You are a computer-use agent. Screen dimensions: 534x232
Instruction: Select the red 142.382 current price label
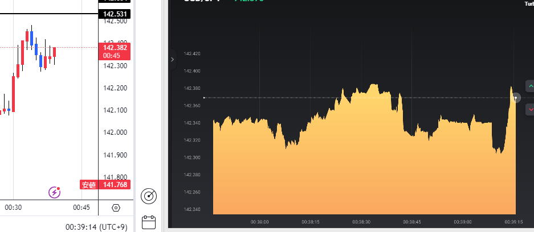pos(115,51)
